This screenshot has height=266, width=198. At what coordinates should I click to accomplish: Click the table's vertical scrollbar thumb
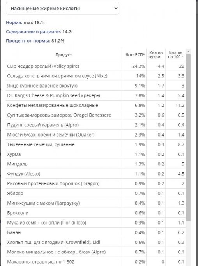tap(188, 137)
